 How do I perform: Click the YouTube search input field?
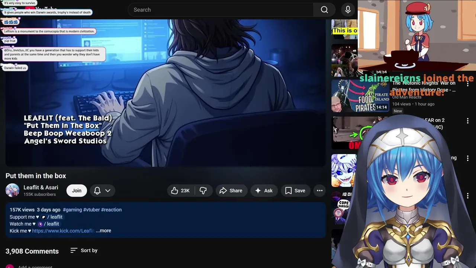point(221,10)
